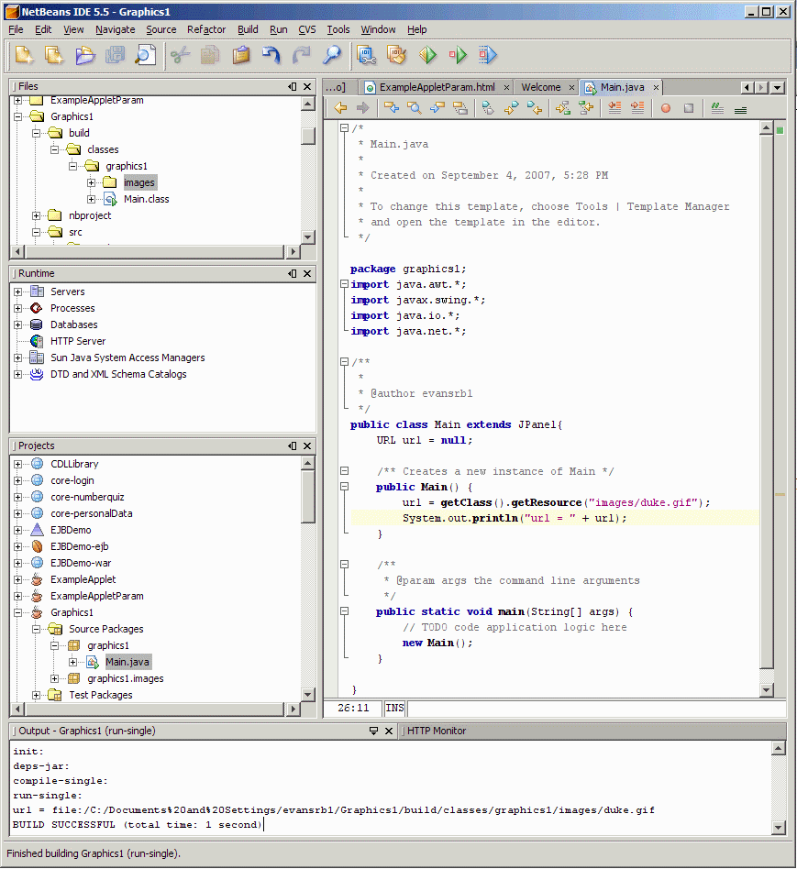Close the Main.java editor tab
This screenshot has height=869, width=797.
coord(656,88)
